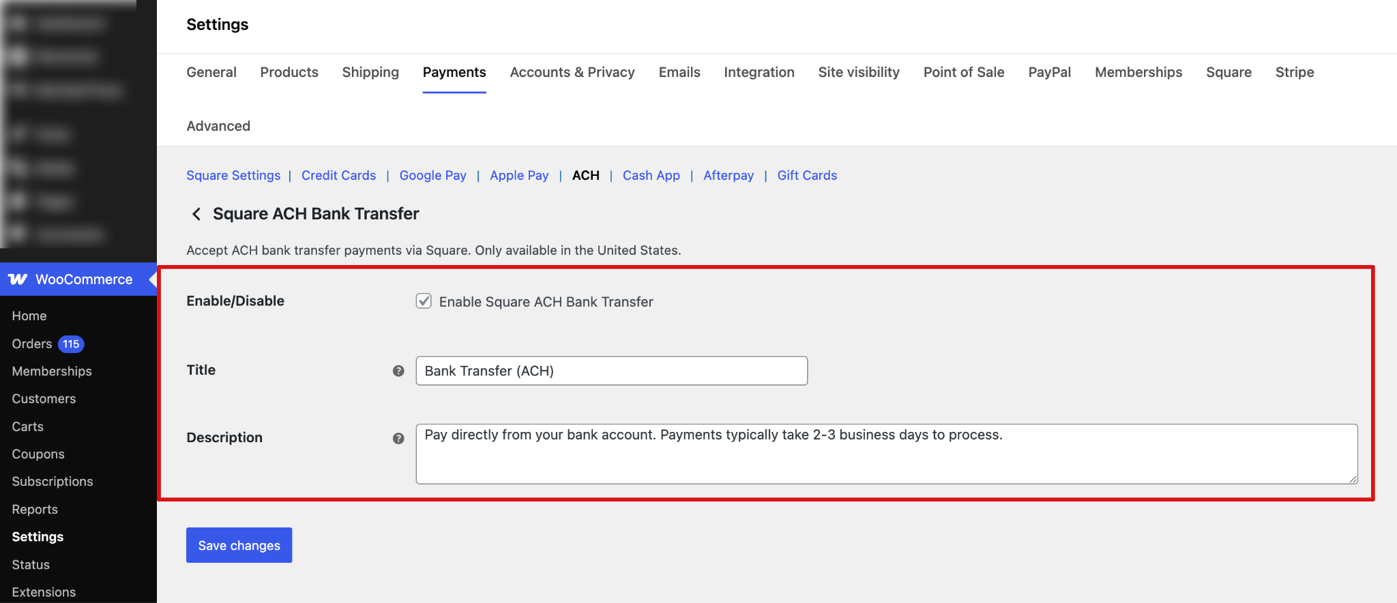
Task: Go to Square Settings link
Action: pyautogui.click(x=233, y=175)
